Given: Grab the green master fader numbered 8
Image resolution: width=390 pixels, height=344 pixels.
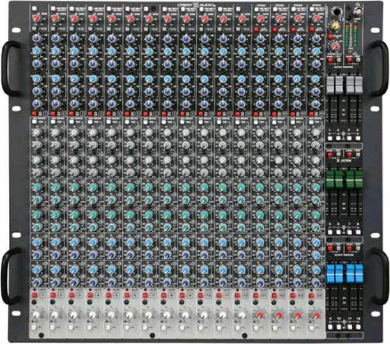Looking at the screenshot, I should (359, 179).
